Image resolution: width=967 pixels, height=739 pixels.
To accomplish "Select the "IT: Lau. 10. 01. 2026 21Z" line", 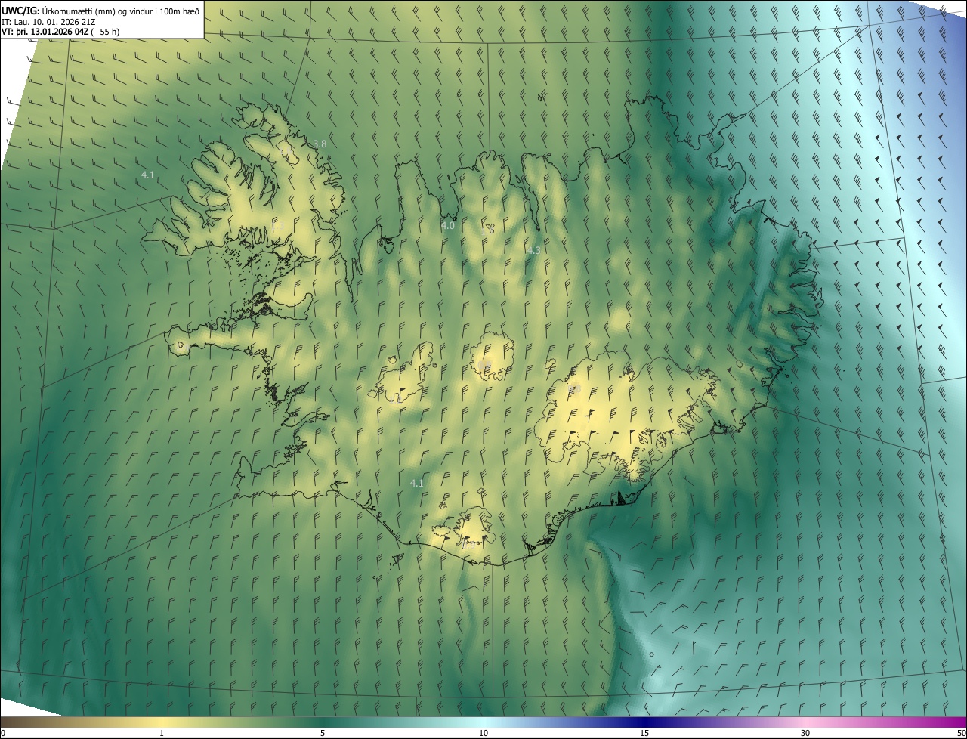I will tap(49, 21).
